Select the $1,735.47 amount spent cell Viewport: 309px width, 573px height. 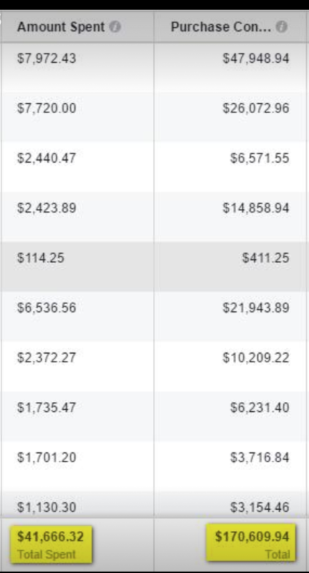[x=77, y=416]
